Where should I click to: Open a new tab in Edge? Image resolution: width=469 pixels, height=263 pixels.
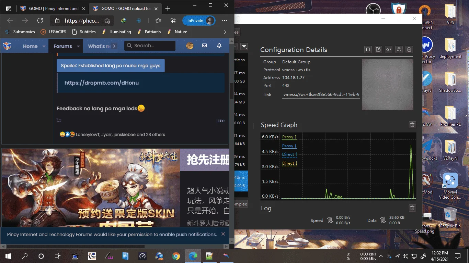tap(168, 9)
